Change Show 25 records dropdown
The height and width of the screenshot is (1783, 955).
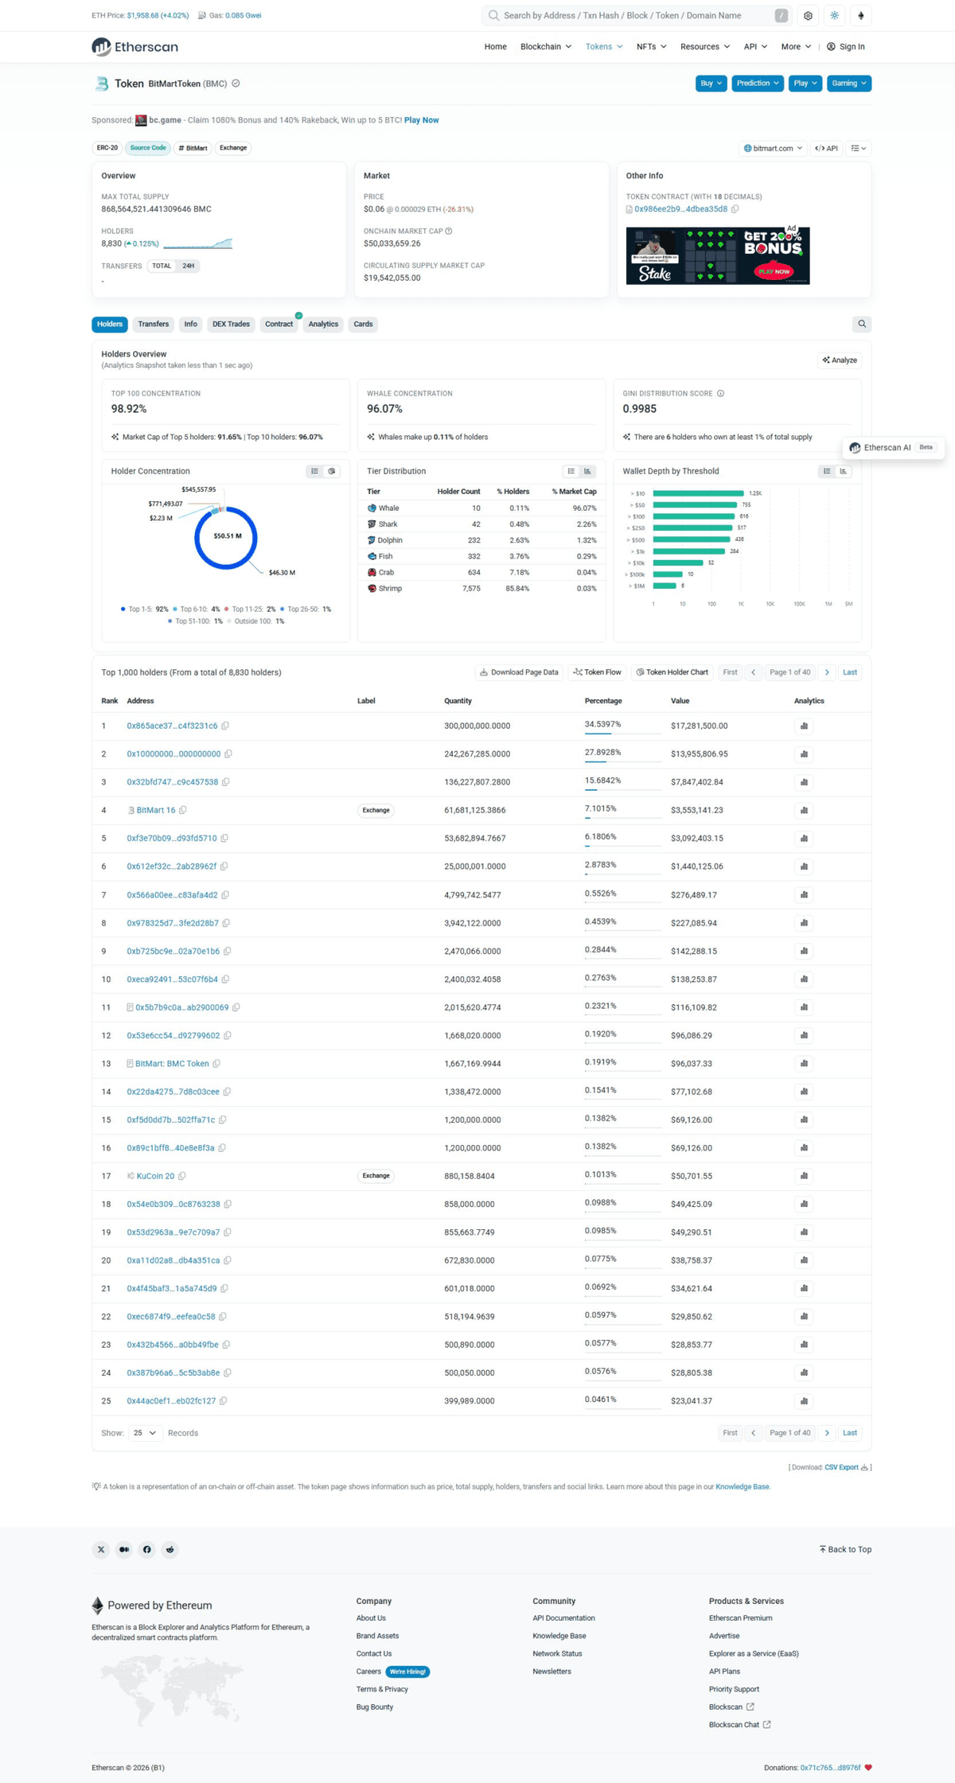144,1433
